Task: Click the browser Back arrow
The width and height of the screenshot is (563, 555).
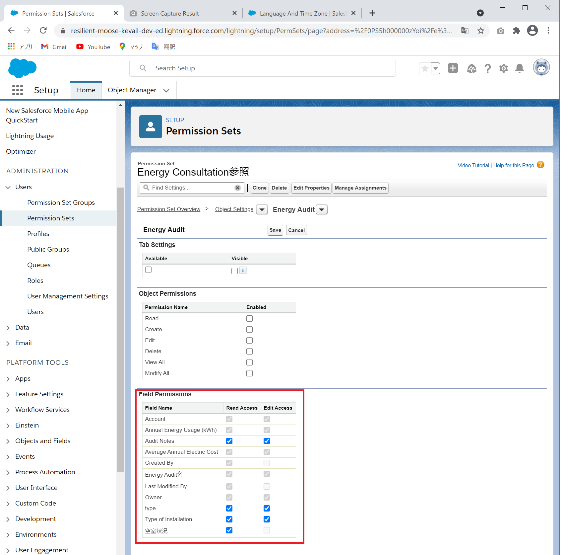Action: tap(11, 31)
